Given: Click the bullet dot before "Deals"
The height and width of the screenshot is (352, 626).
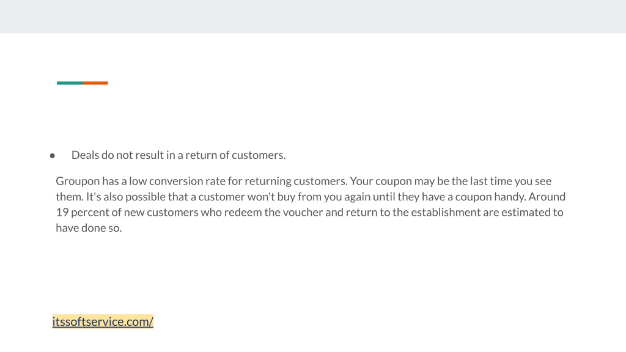Looking at the screenshot, I should pos(53,156).
